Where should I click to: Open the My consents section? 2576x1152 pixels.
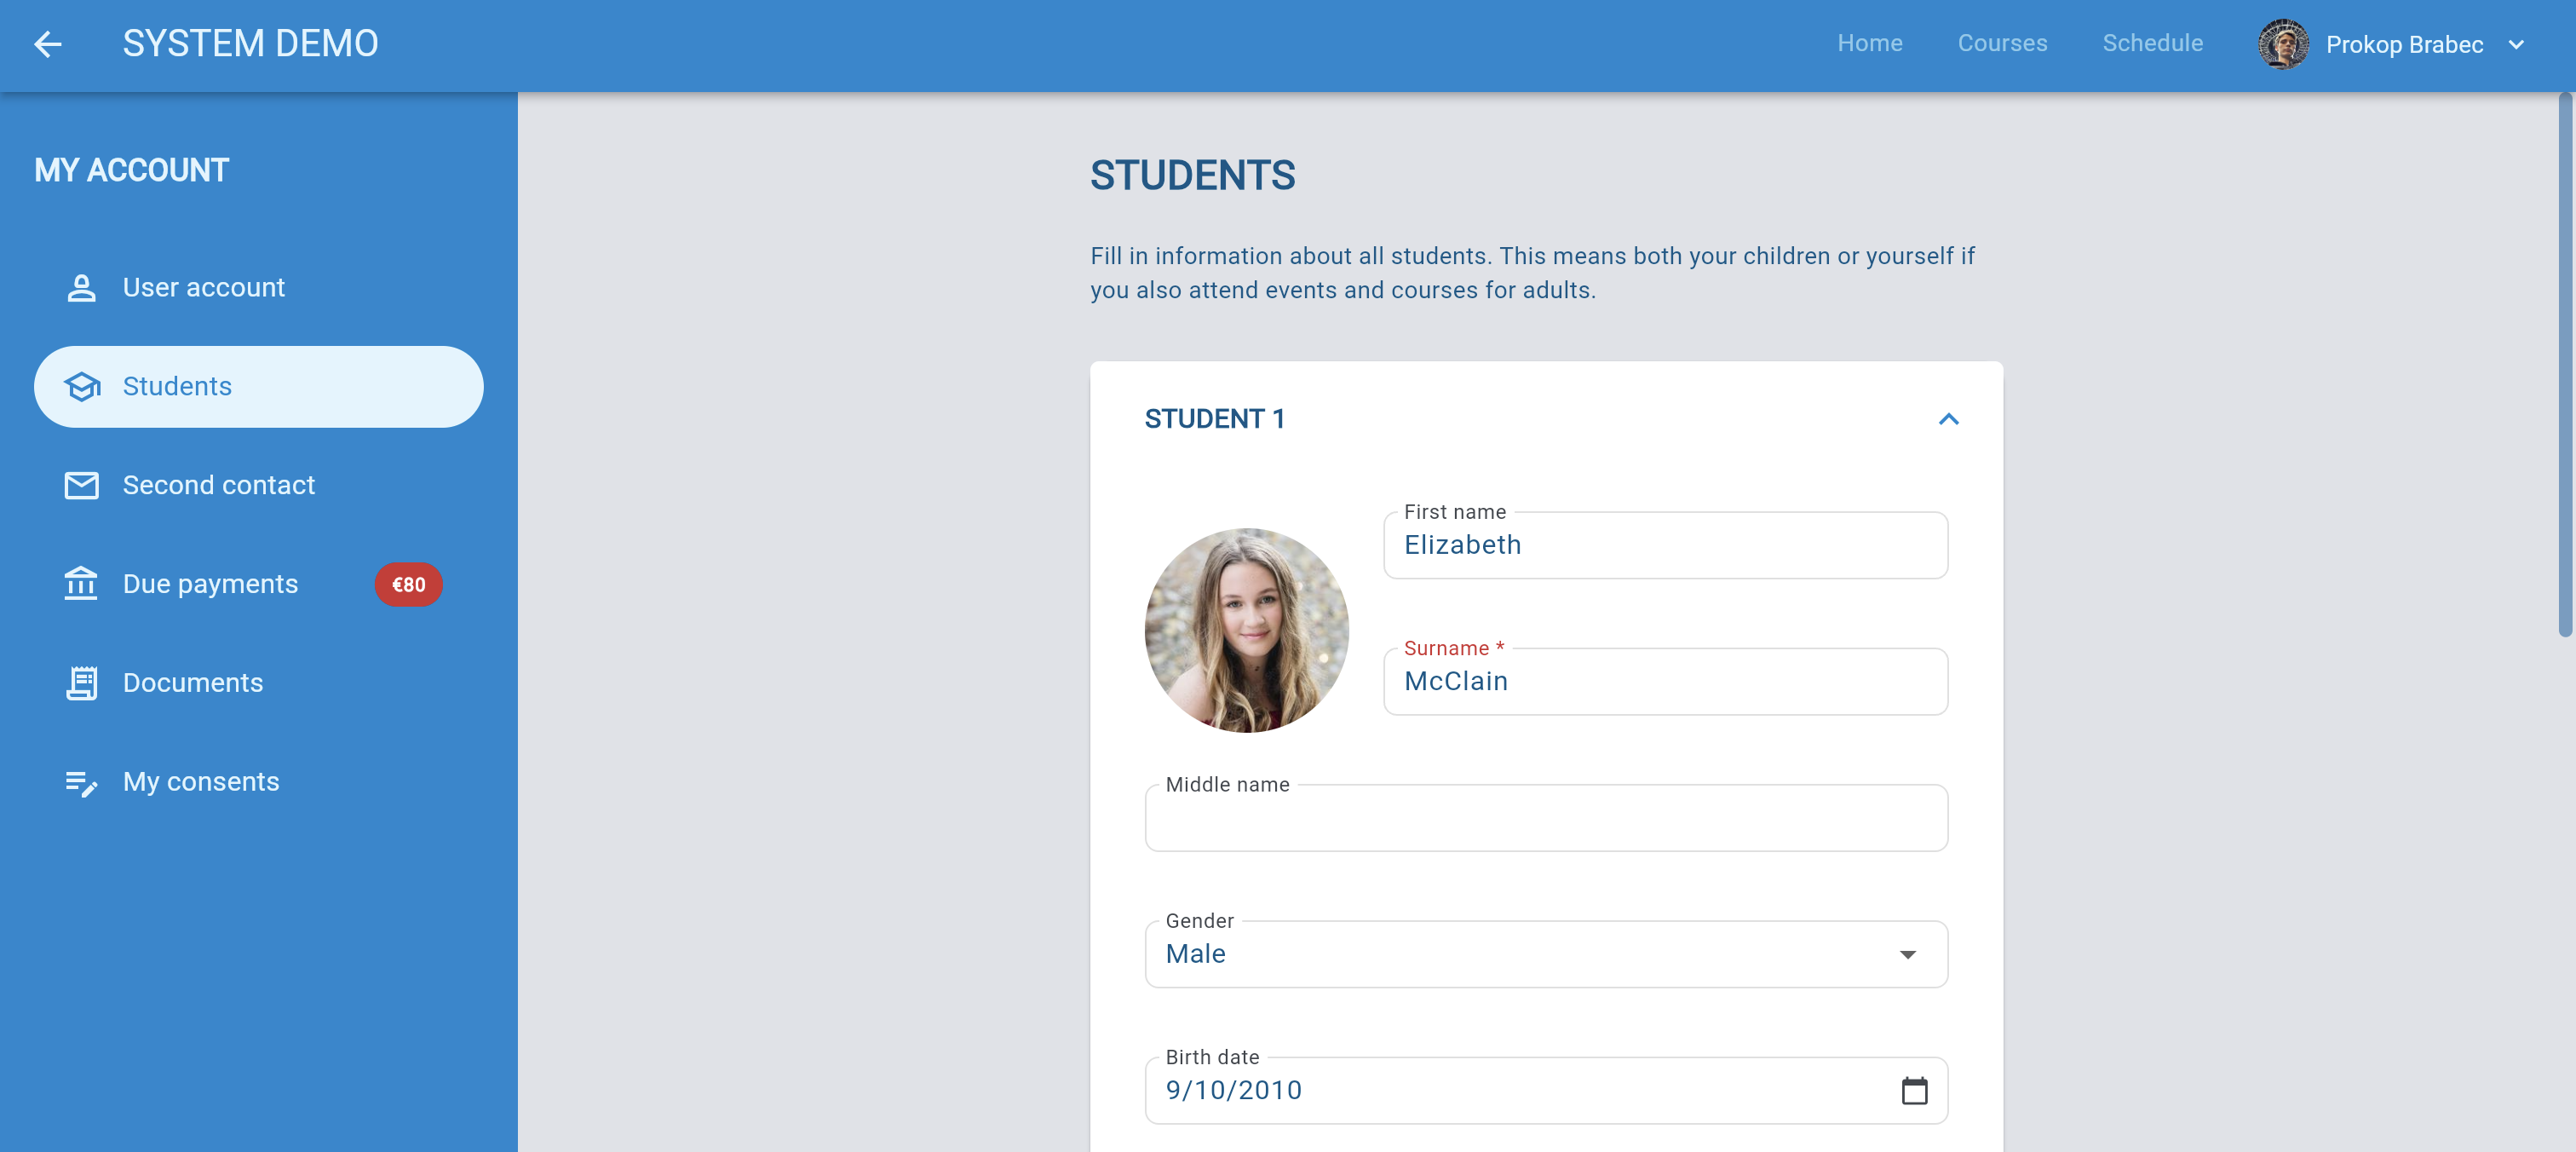[x=201, y=782]
